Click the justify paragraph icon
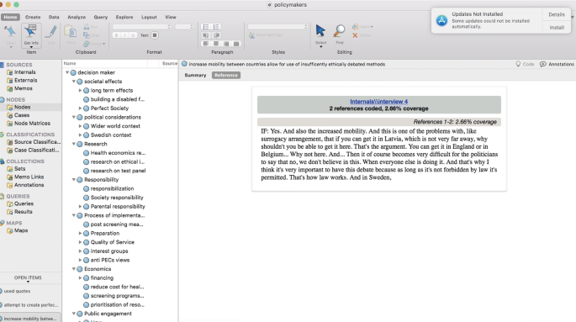This screenshot has width=576, height=322. click(x=236, y=44)
